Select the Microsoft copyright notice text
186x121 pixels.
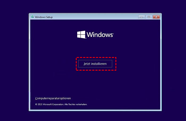click(61, 104)
